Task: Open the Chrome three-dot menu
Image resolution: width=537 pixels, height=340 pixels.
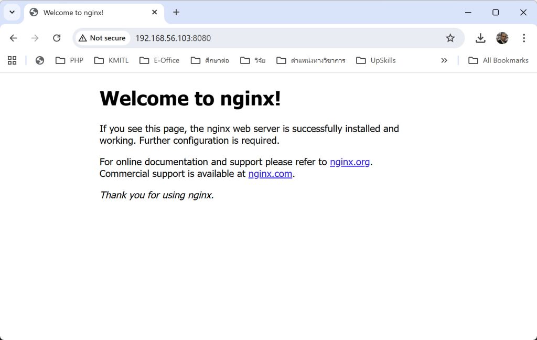Action: tap(523, 38)
